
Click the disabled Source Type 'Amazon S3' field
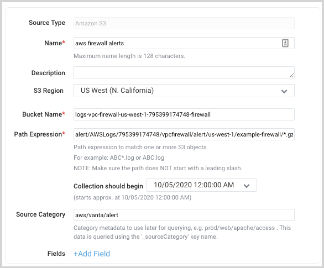[x=184, y=23]
